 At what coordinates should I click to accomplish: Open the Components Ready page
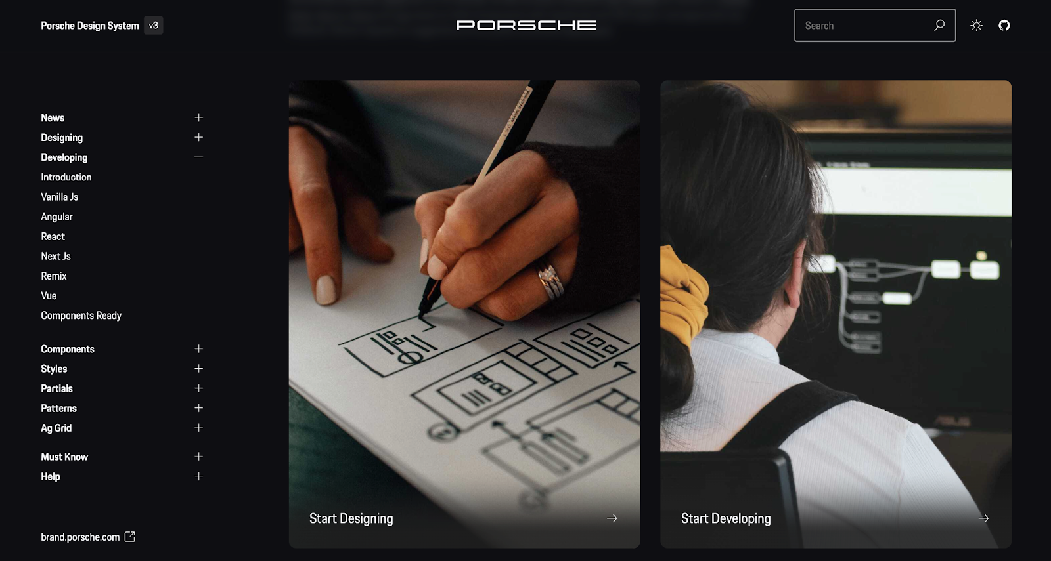pos(81,316)
